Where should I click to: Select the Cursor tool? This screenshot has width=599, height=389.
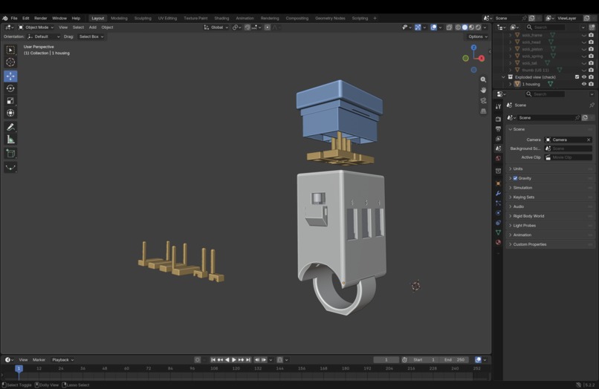coord(10,62)
